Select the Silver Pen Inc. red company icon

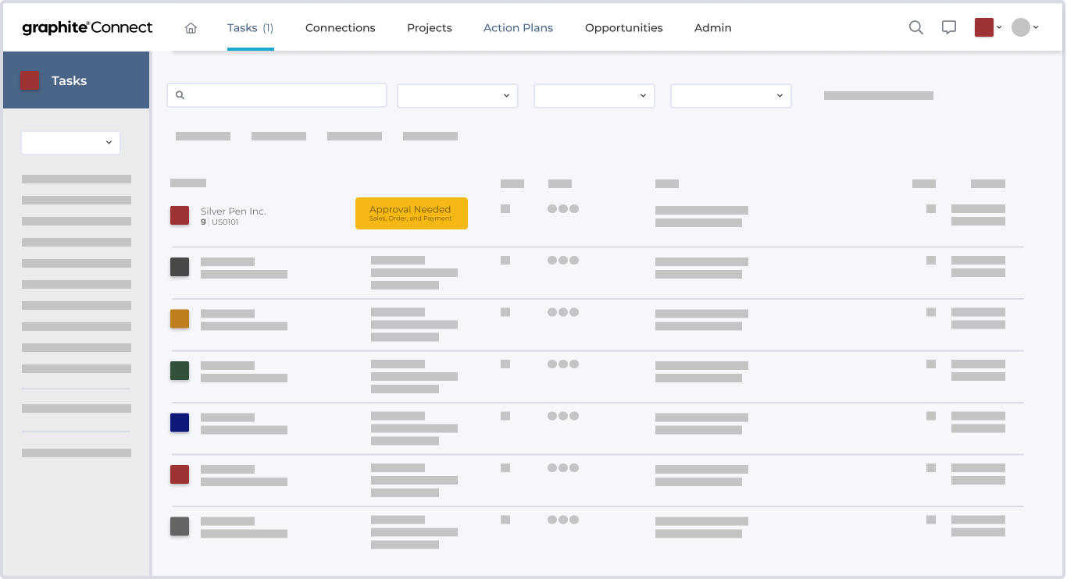[179, 215]
